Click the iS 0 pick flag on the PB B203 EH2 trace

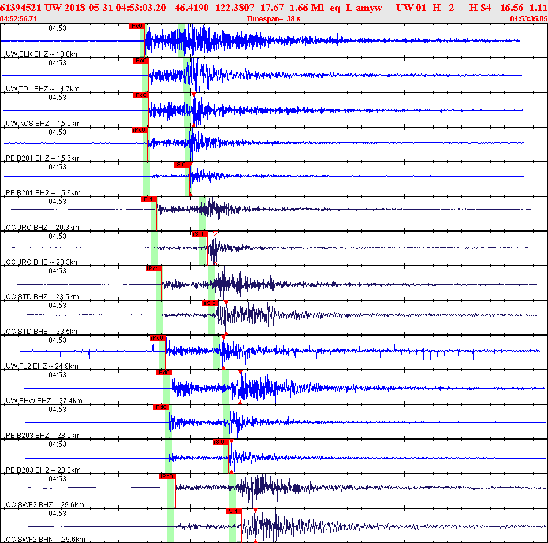[221, 441]
